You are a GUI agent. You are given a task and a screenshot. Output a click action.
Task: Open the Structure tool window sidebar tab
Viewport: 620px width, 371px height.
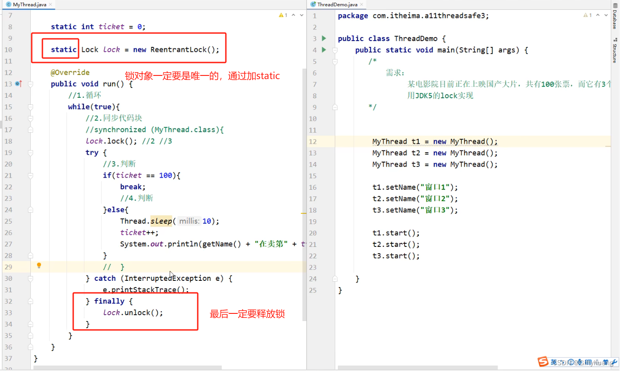point(615,51)
